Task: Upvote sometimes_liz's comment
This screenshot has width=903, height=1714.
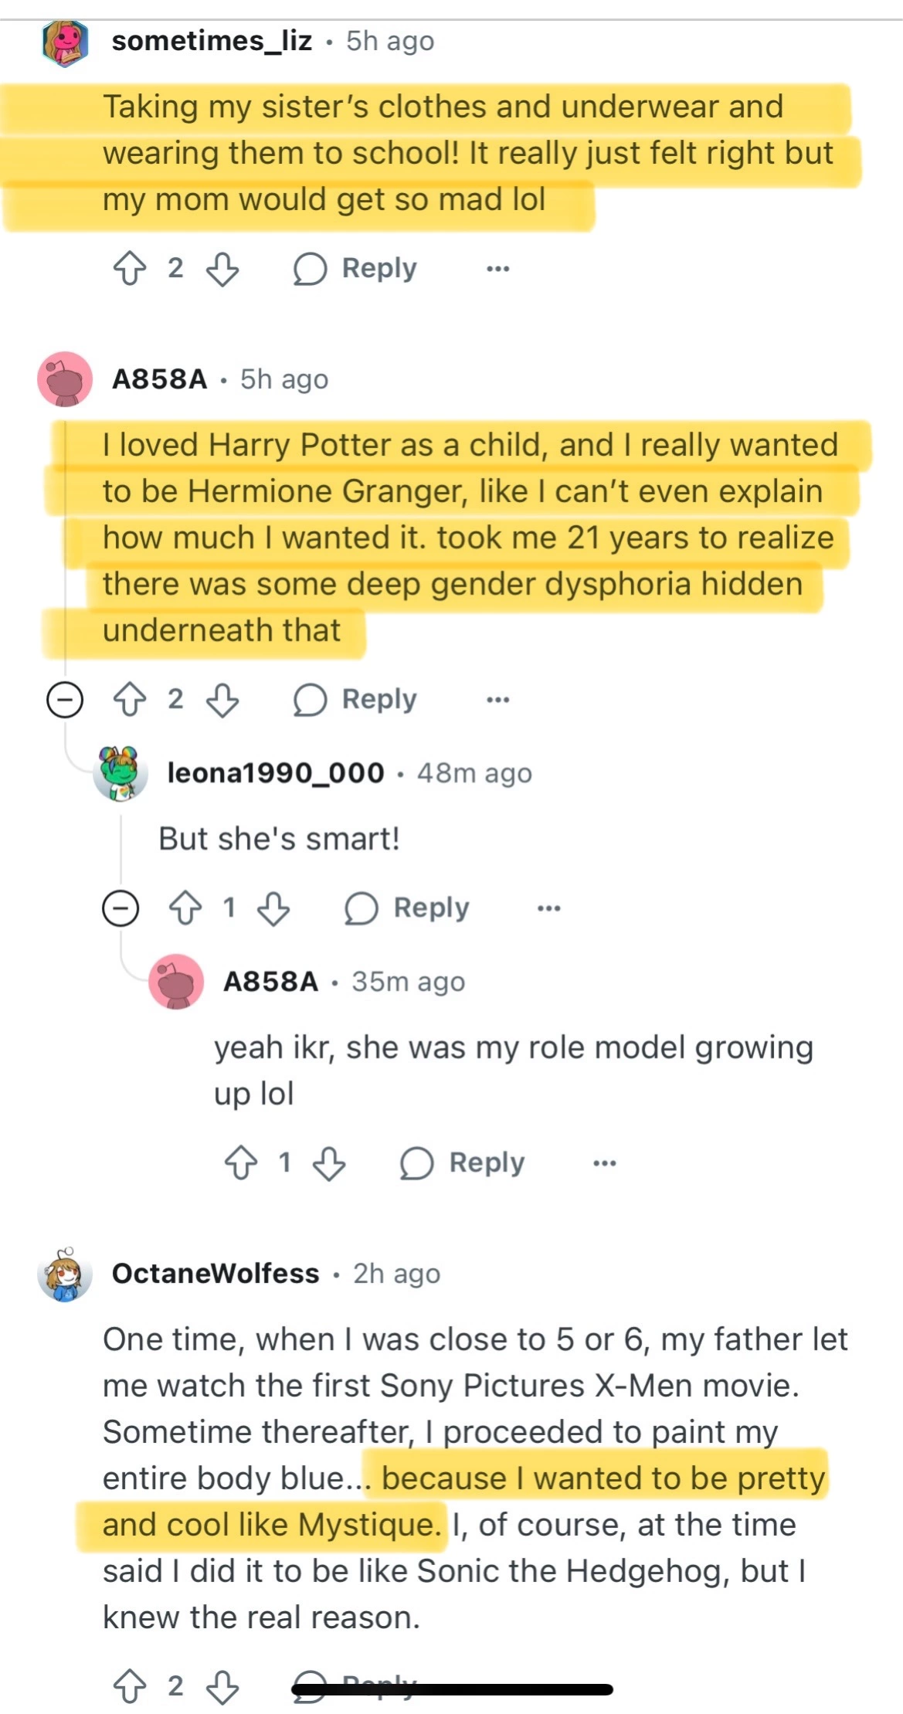Action: pyautogui.click(x=129, y=269)
